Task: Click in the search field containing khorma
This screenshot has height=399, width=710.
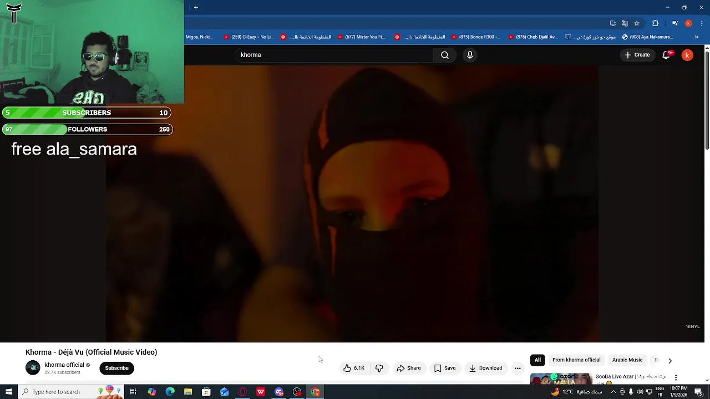Action: (x=334, y=55)
